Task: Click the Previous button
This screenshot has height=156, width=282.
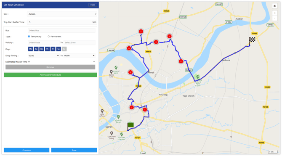Action: (x=27, y=150)
